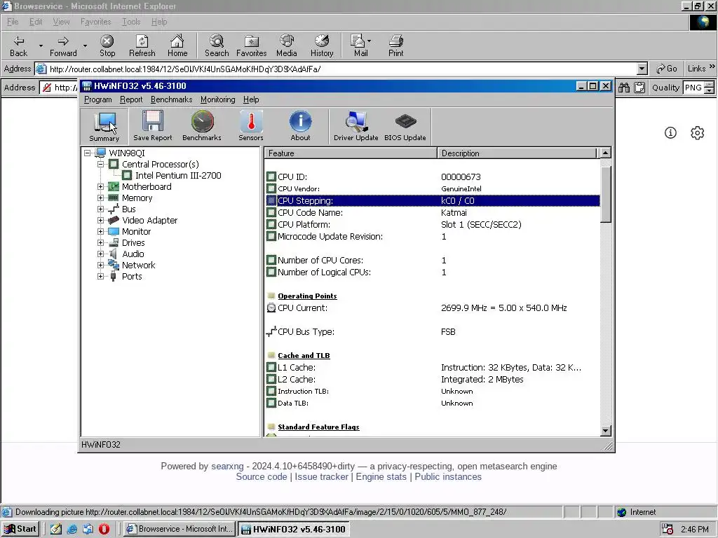The height and width of the screenshot is (538, 718).
Task: Stop page loading in Internet Explorer
Action: [107, 46]
